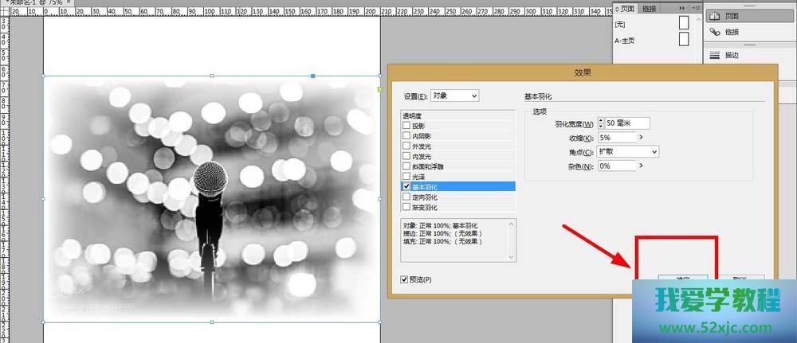The image size is (797, 343).
Task: Toggle the 预览 (Preview) checkbox
Action: (406, 279)
